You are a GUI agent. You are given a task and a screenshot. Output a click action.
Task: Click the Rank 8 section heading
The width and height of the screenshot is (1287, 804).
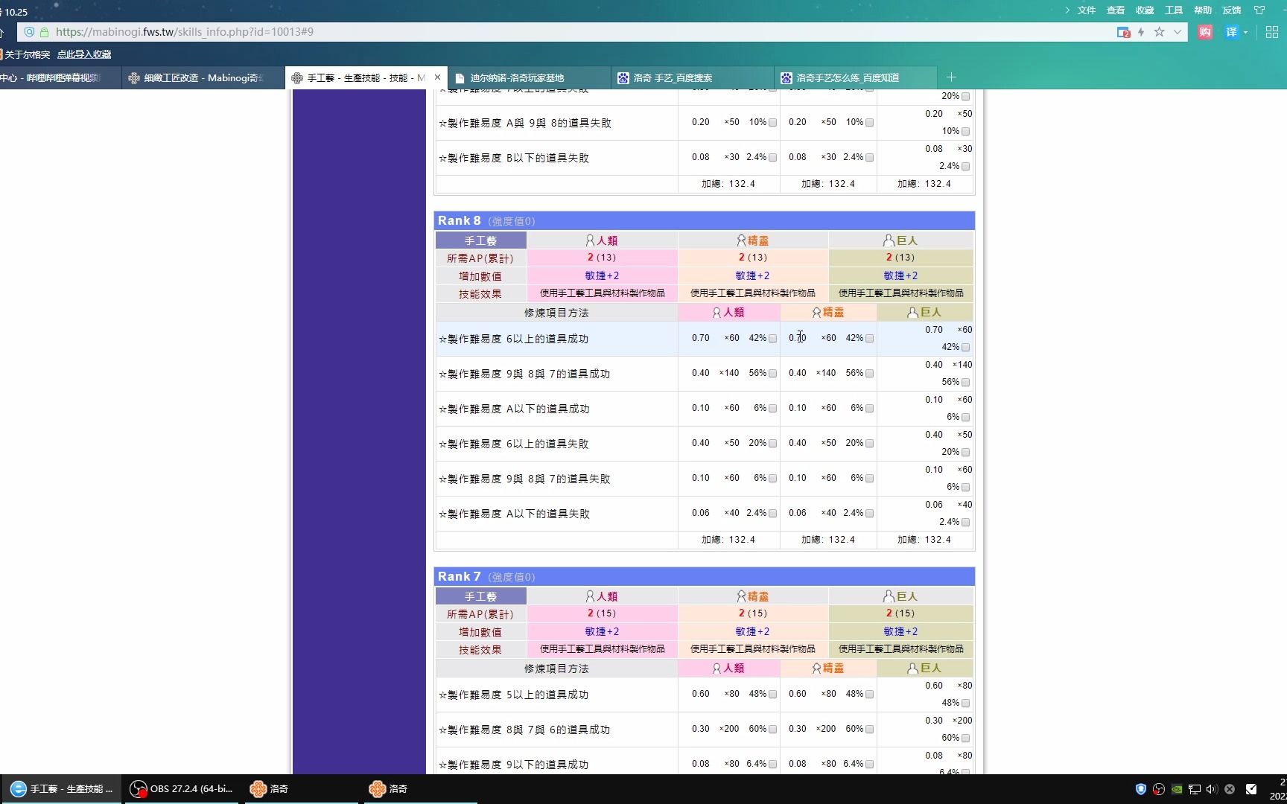(704, 220)
